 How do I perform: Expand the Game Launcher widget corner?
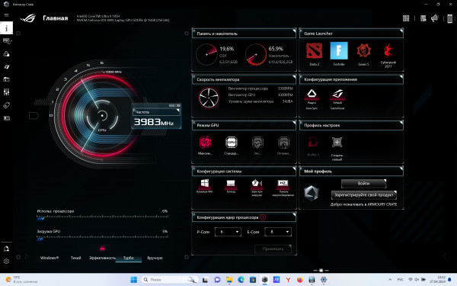[401, 31]
